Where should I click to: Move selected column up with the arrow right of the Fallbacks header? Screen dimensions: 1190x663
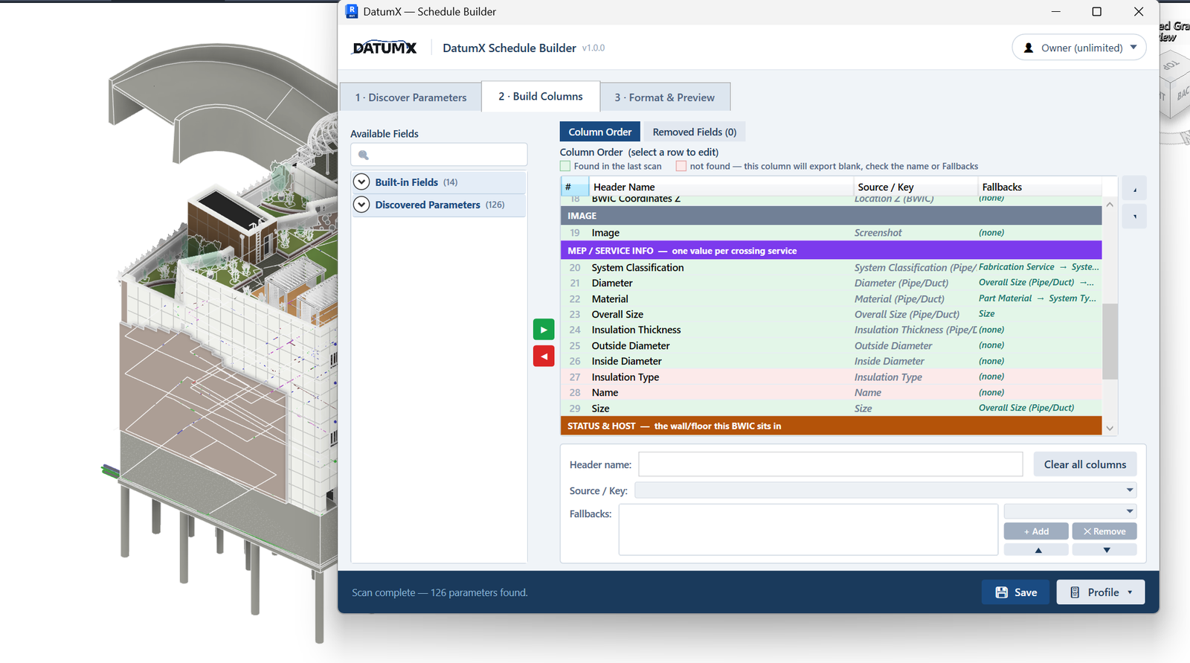click(x=1134, y=189)
